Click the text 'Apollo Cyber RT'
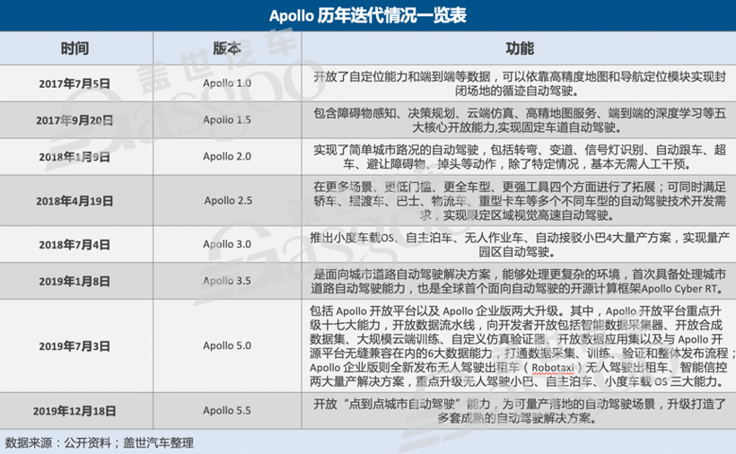The image size is (736, 454). coord(679,288)
